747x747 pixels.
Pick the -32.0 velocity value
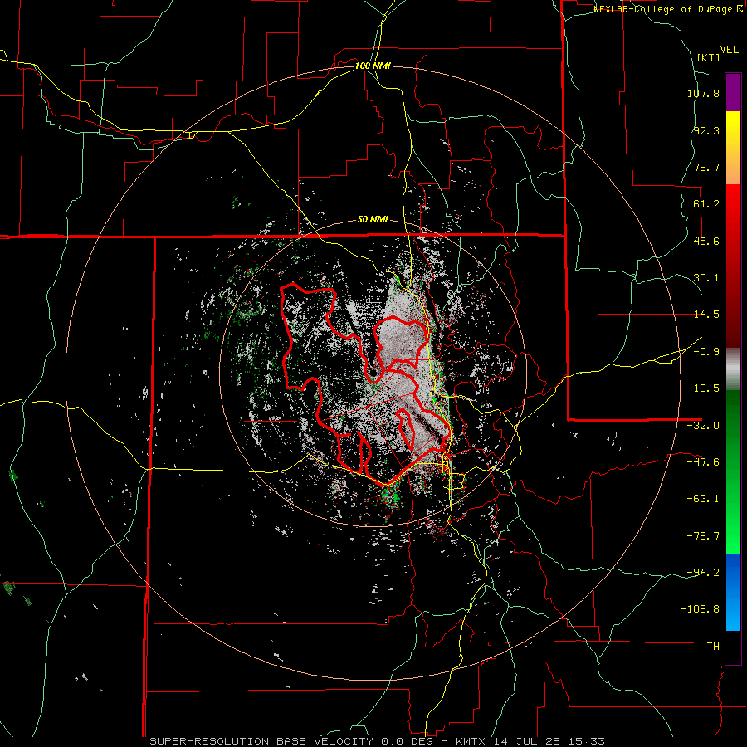coord(703,426)
